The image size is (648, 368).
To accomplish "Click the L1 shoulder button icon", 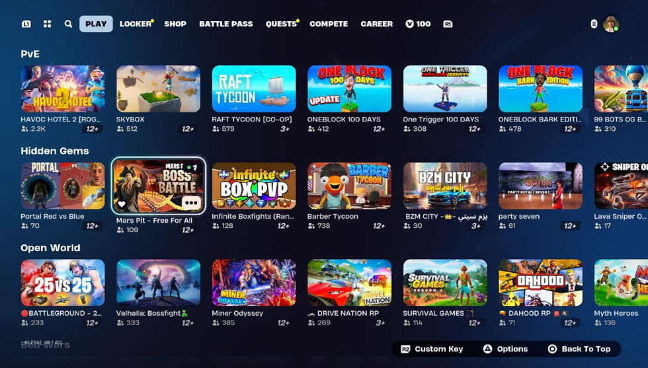I will (26, 24).
